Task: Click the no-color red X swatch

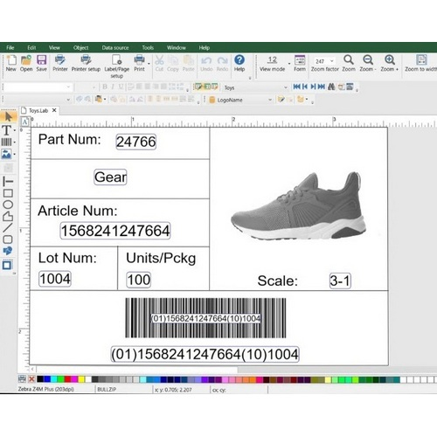Action: click(31, 379)
